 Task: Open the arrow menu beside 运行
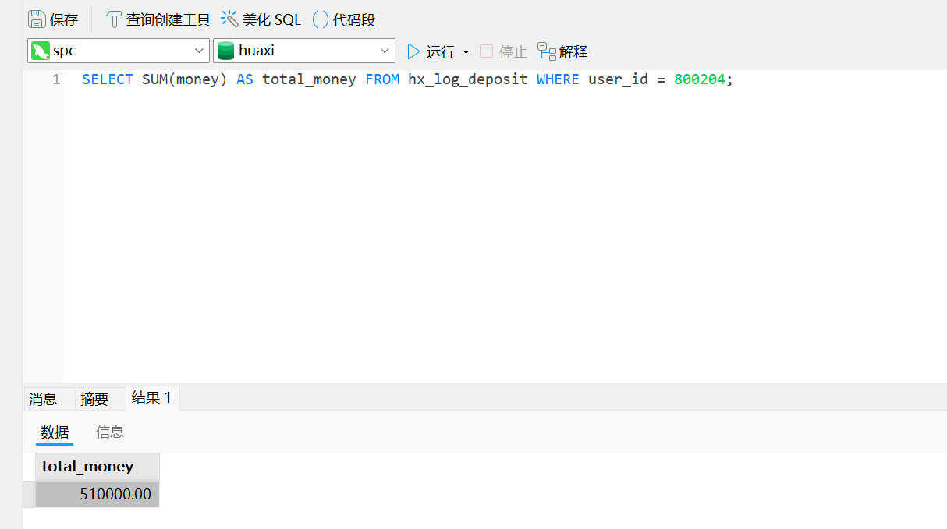(x=466, y=52)
